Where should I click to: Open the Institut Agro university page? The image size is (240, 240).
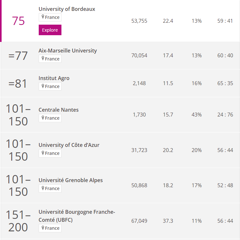click(x=54, y=78)
